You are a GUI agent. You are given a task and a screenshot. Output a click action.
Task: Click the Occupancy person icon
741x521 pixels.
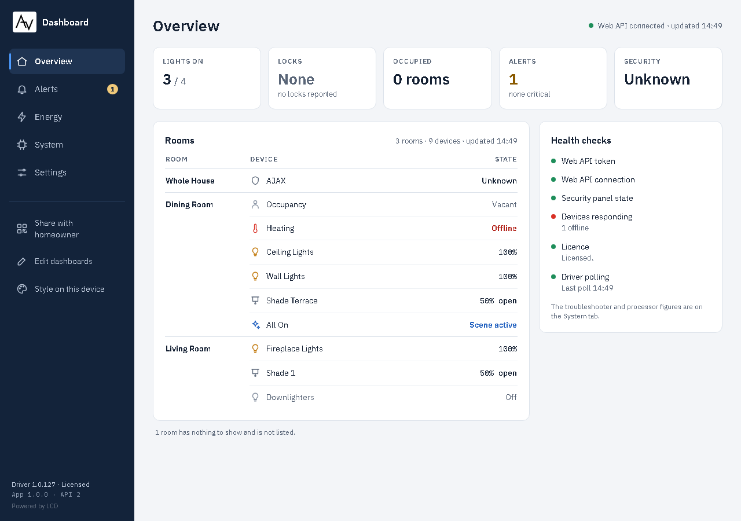[x=255, y=204]
